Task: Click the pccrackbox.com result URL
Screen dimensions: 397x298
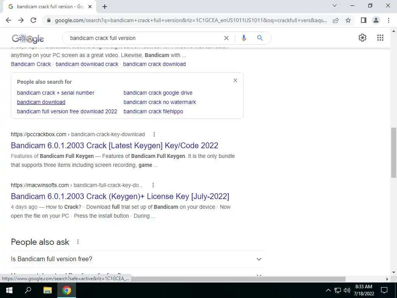Action: (78, 134)
